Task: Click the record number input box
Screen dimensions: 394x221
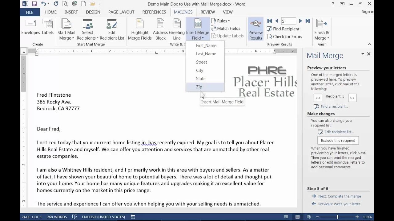Action: [x=288, y=21]
